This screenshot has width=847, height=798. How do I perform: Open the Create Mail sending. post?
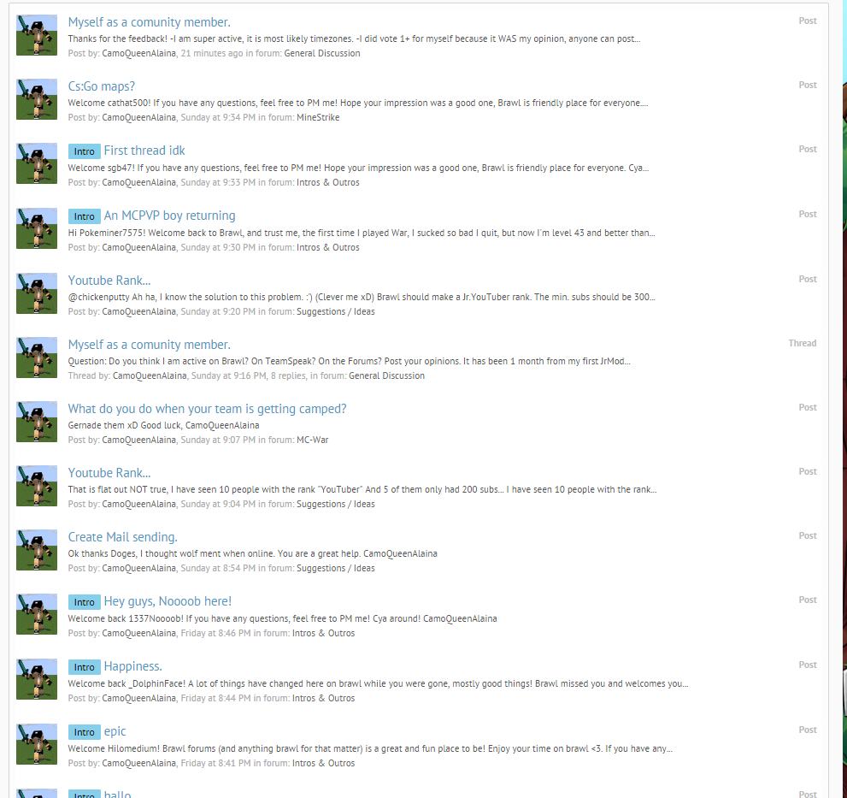122,537
